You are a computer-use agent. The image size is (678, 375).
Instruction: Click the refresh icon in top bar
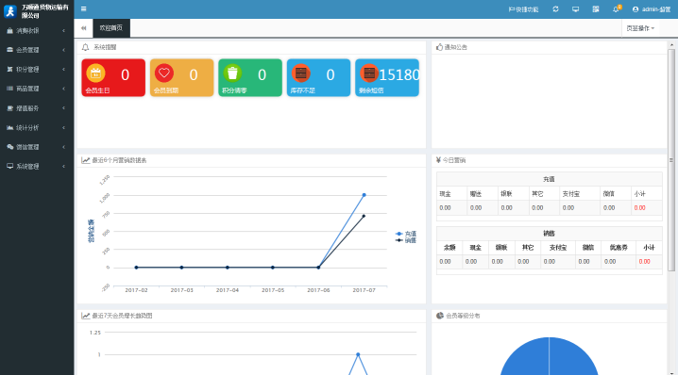point(555,9)
